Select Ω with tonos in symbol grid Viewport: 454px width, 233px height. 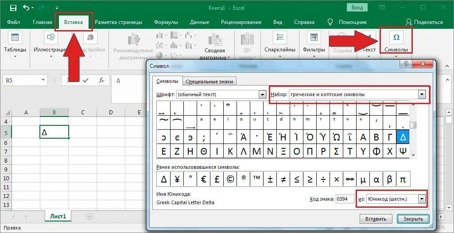(336, 137)
